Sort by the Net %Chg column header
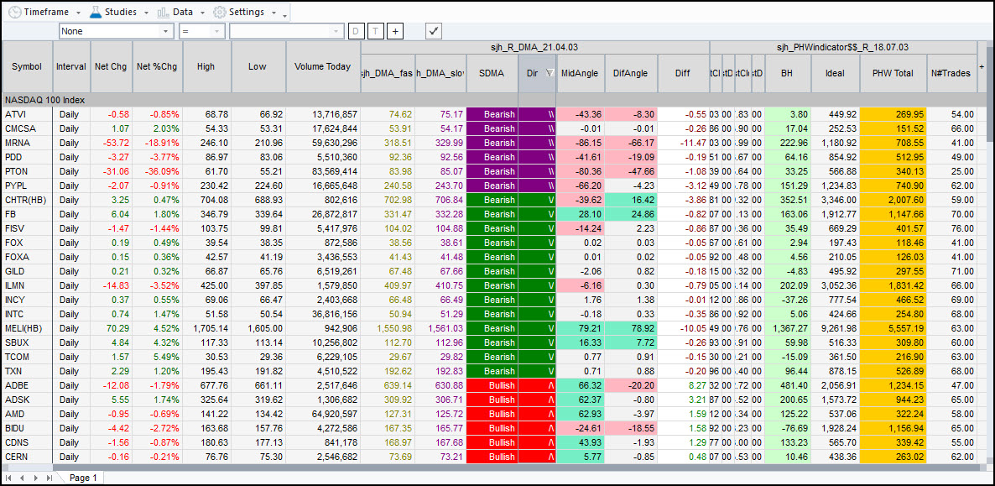The image size is (995, 486). [x=158, y=66]
